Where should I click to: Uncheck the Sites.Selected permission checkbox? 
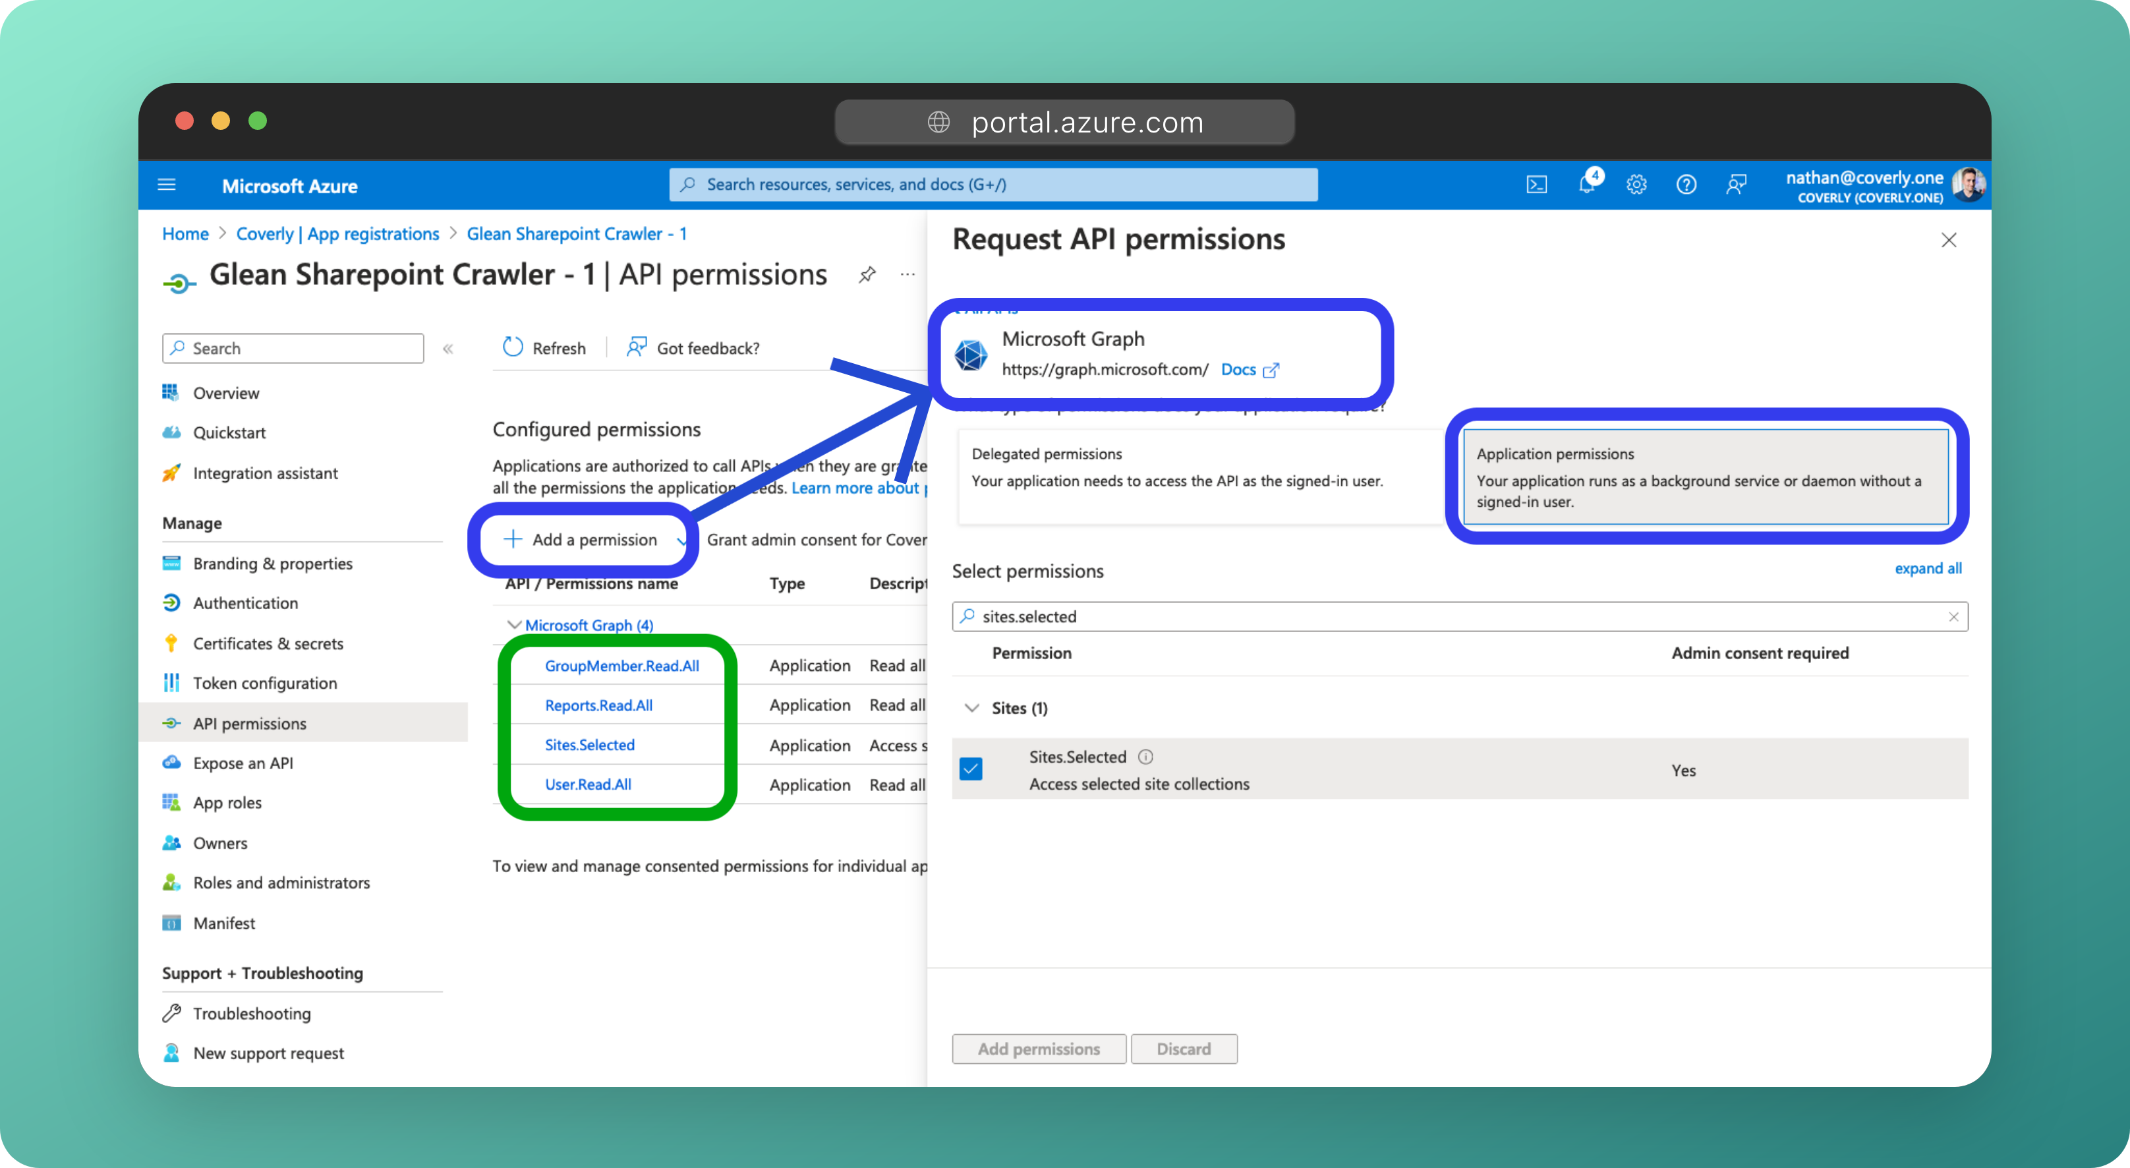[x=971, y=769]
